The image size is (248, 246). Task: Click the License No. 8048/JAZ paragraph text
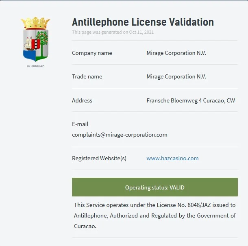[154, 216]
